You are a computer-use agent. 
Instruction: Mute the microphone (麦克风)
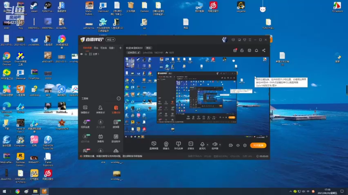pos(202,146)
